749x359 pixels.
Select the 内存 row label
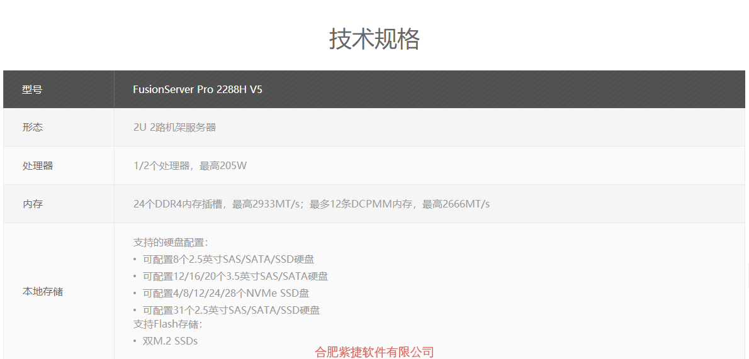pyautogui.click(x=32, y=204)
